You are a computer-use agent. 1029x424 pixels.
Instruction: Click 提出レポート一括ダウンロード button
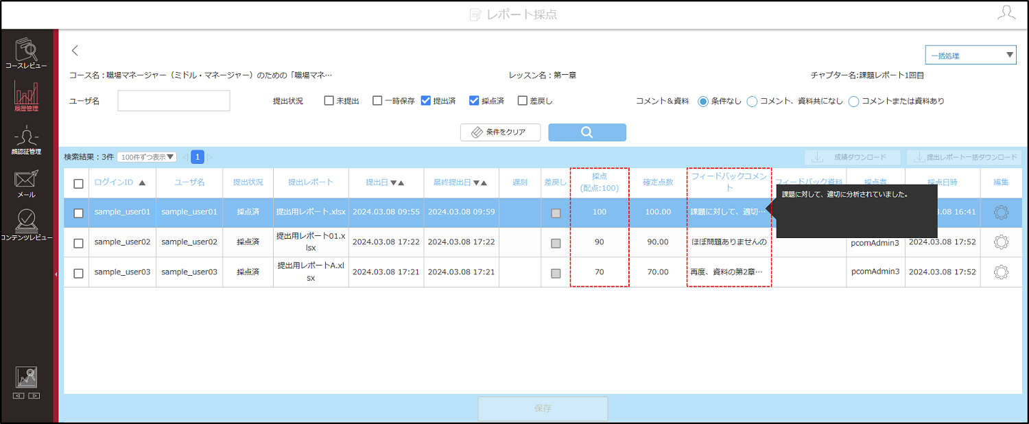pos(964,157)
